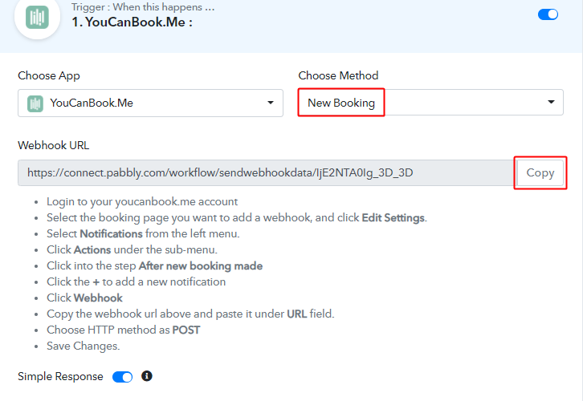
Task: Click 'Trigger : When this happens ...' text
Action: (x=143, y=7)
